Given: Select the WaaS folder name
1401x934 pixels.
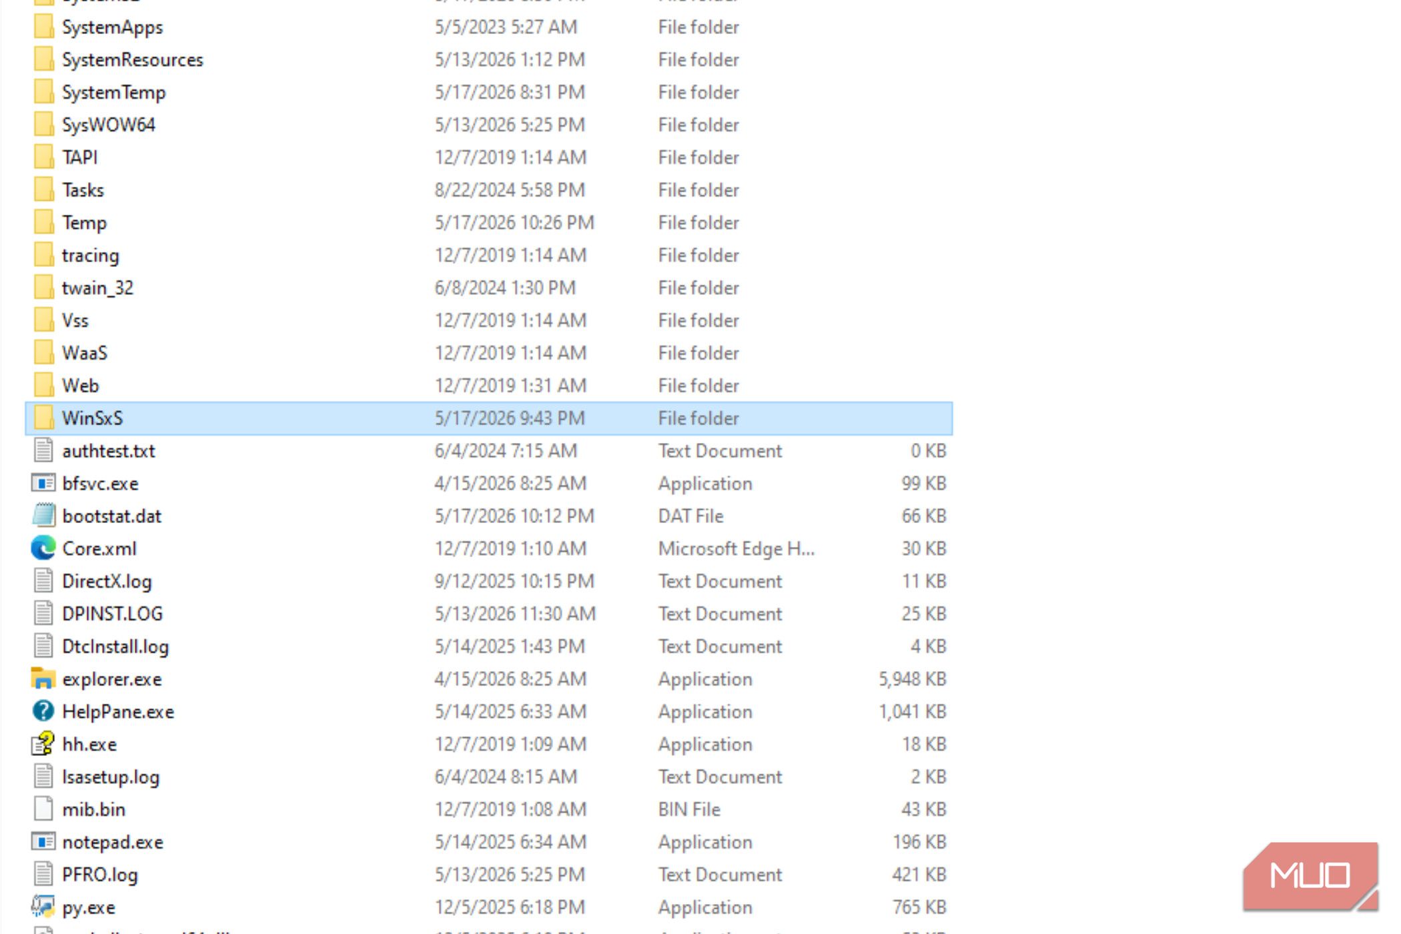Looking at the screenshot, I should click(x=85, y=353).
